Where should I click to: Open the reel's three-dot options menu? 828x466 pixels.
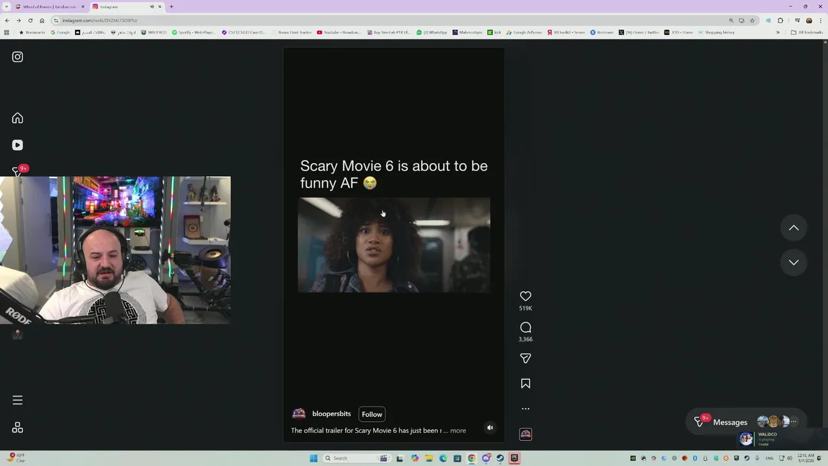pyautogui.click(x=525, y=408)
